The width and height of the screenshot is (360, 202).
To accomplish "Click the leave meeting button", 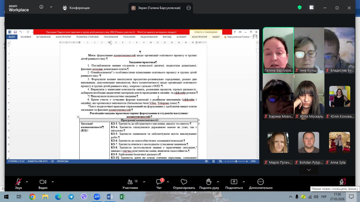I will tap(342, 182).
